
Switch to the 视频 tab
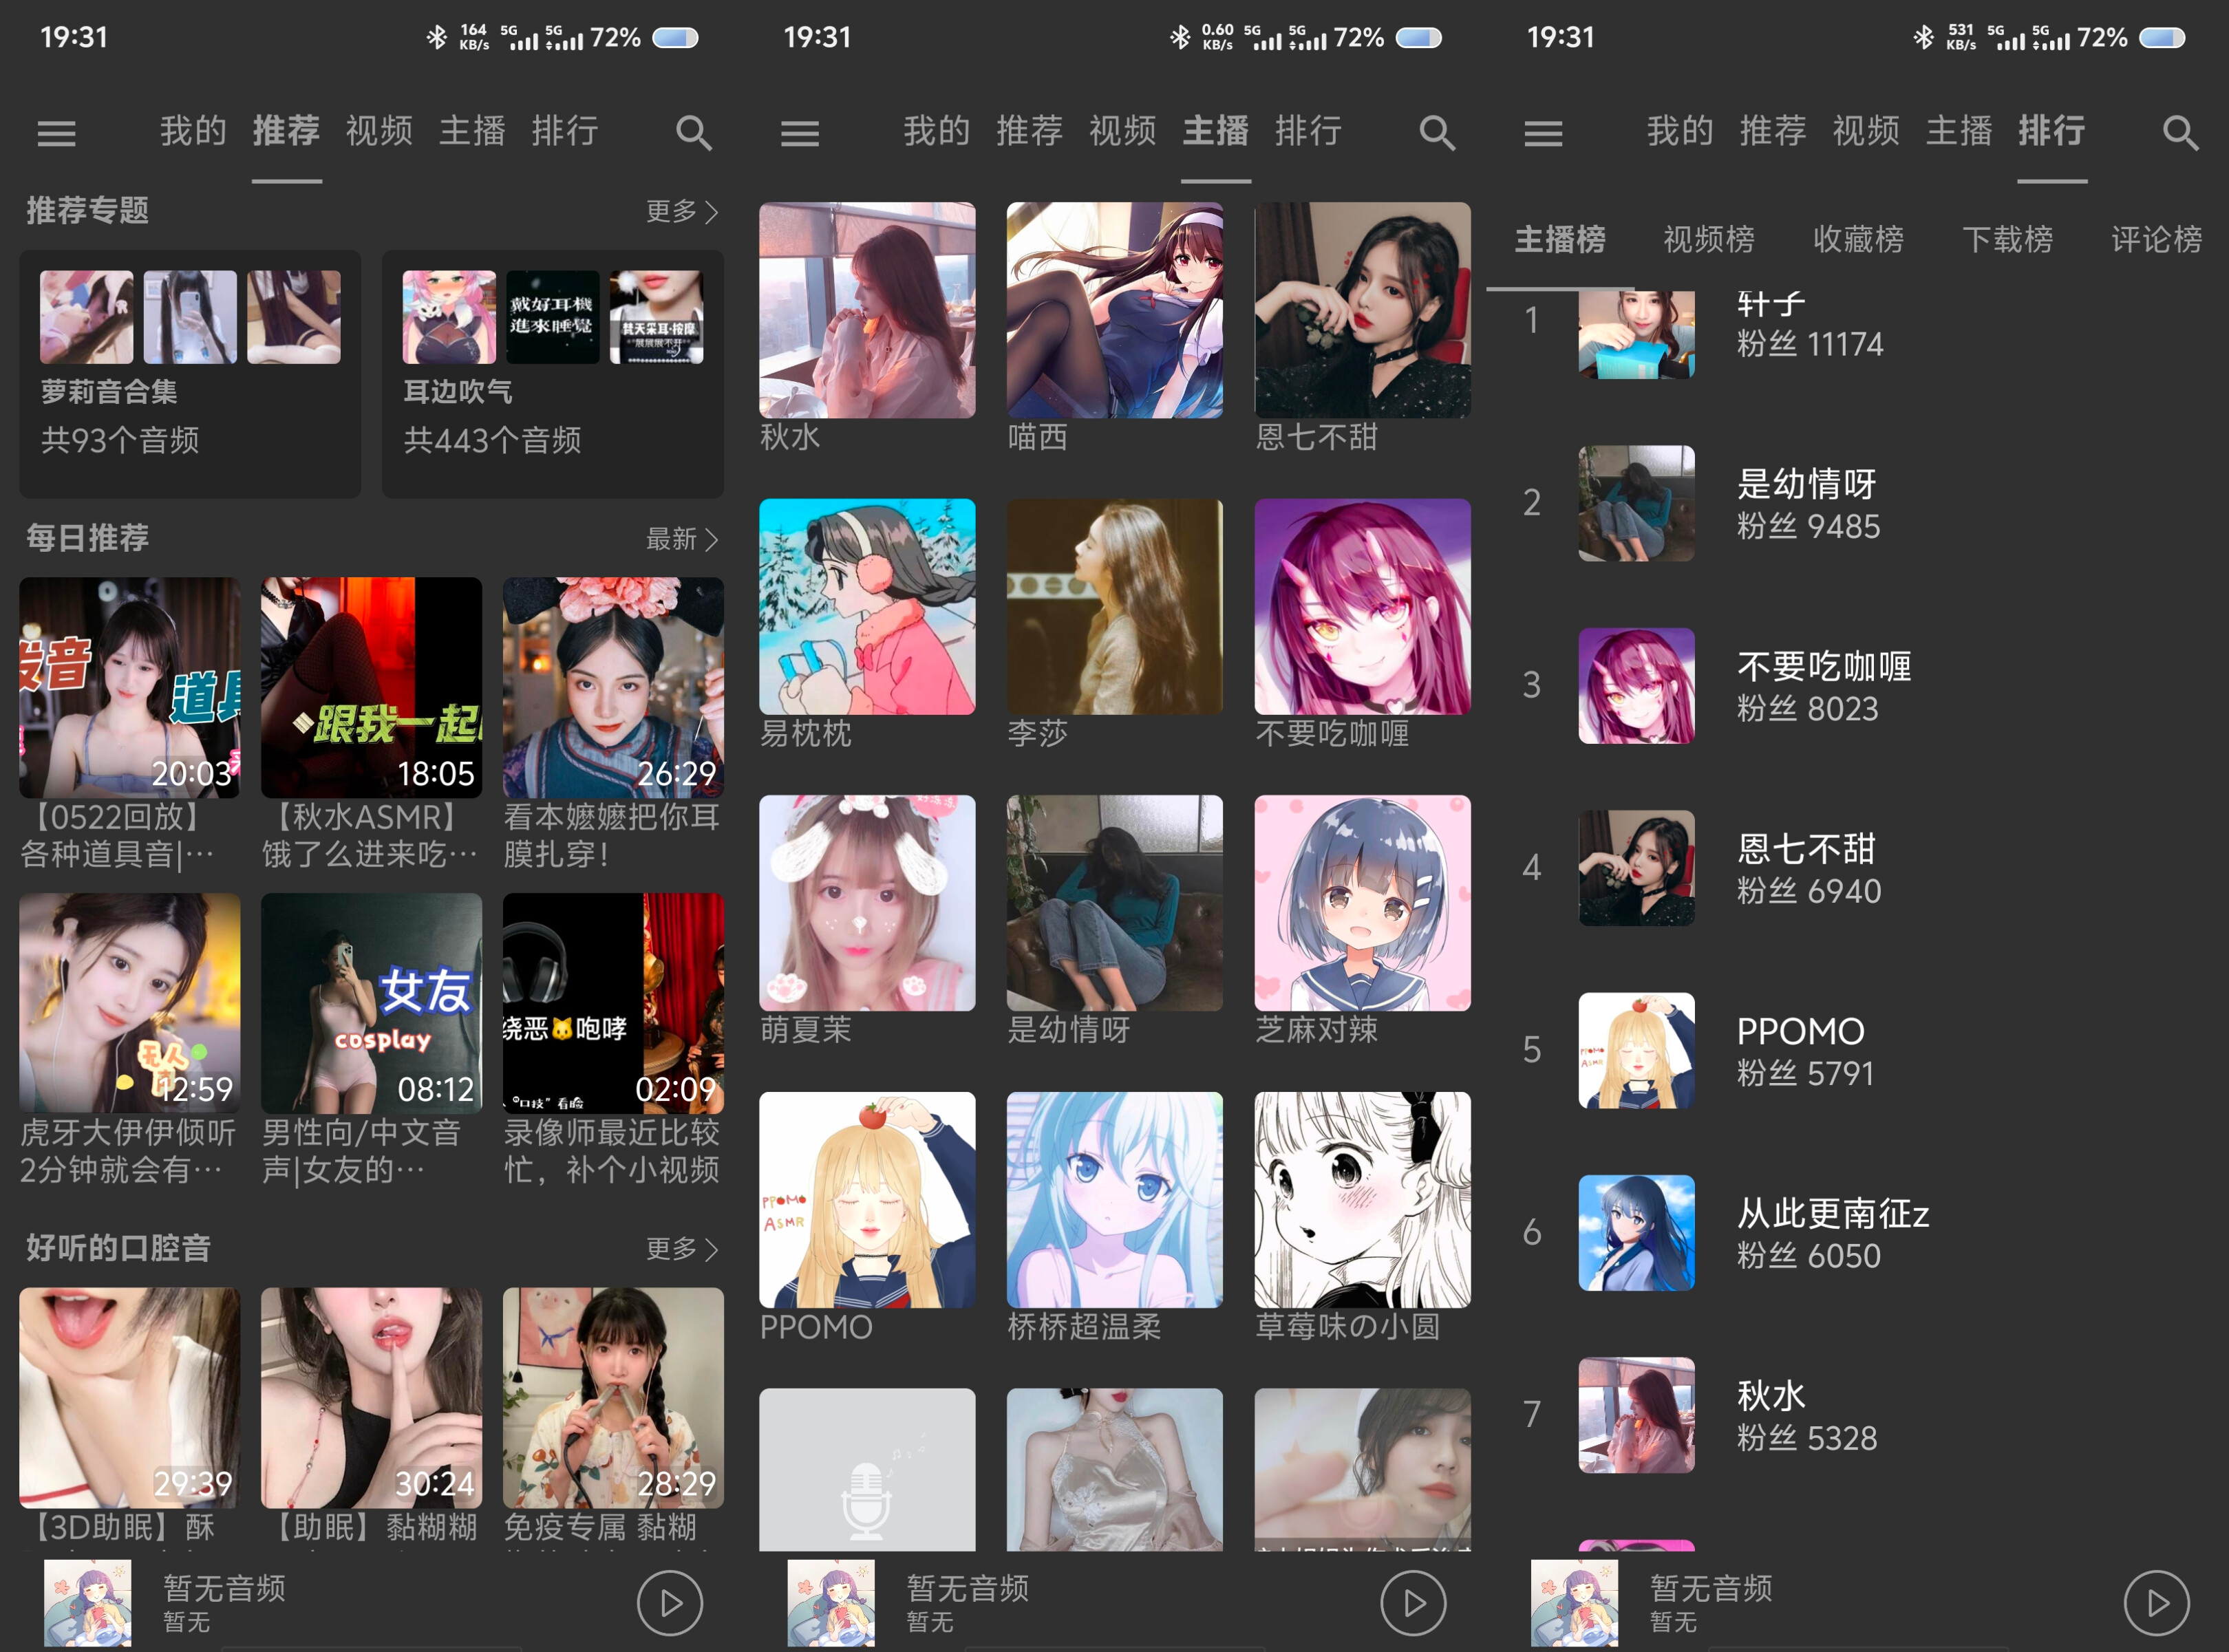point(379,131)
